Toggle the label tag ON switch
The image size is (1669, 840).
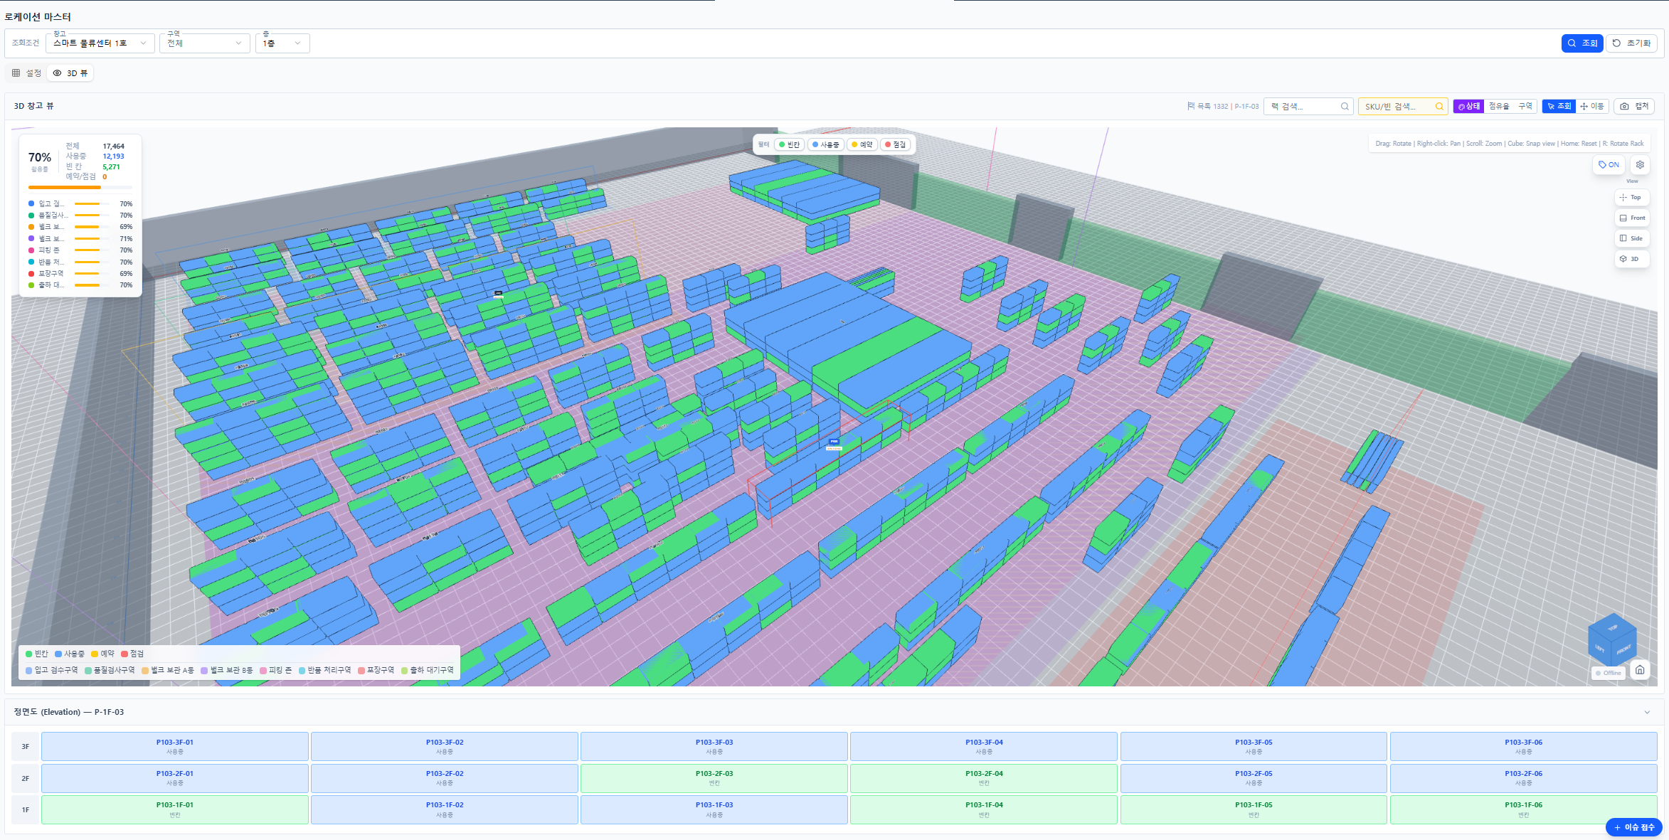pos(1609,164)
